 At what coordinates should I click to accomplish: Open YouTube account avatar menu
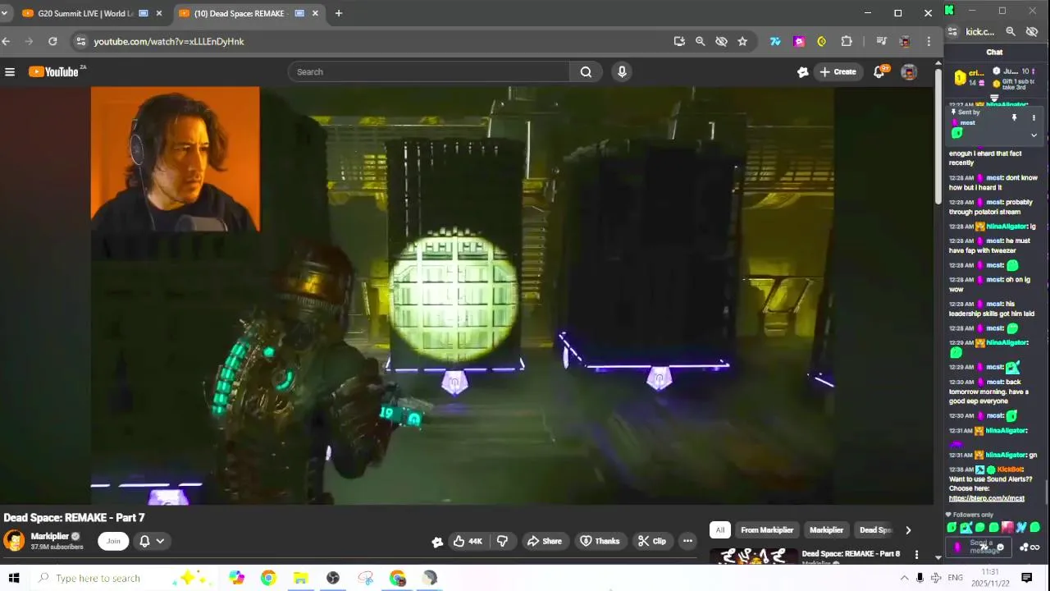point(909,72)
